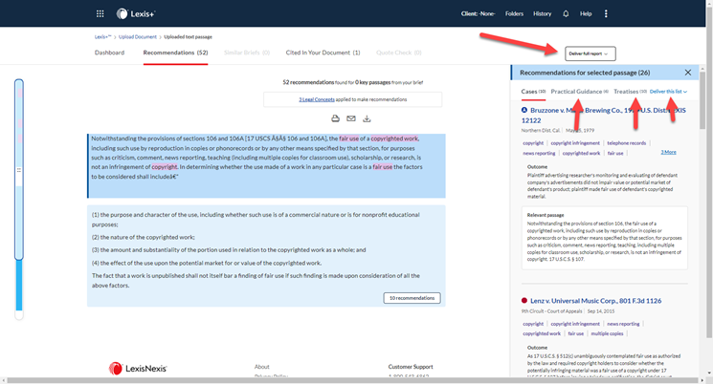Close the Recommendations for selected passage panel

(688, 73)
